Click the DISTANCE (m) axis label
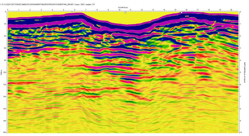 click(x=123, y=7)
